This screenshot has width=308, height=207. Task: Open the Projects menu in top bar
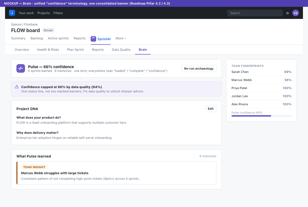click(x=44, y=13)
